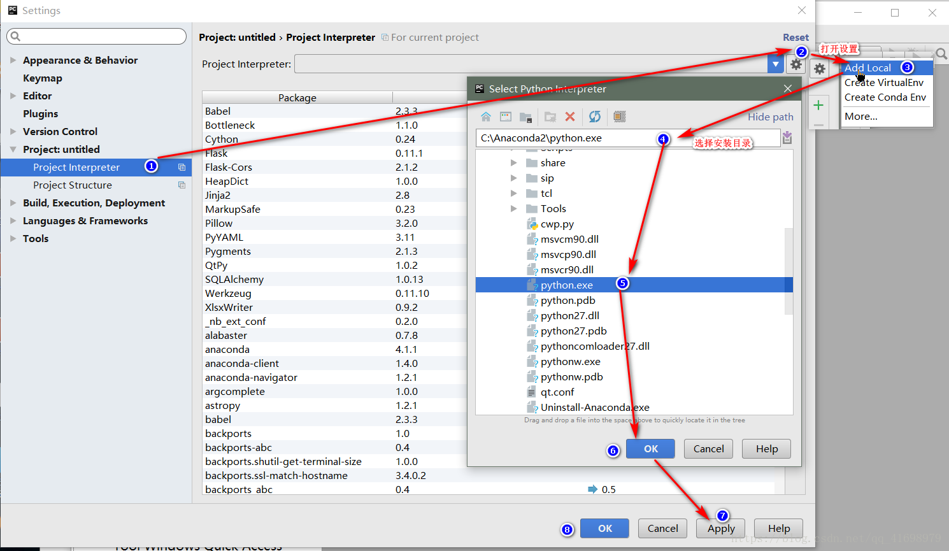Click upgrade arrow icon beside 0.5
The height and width of the screenshot is (551, 949).
(592, 489)
